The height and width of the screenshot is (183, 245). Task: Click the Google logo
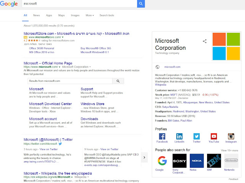9,3
